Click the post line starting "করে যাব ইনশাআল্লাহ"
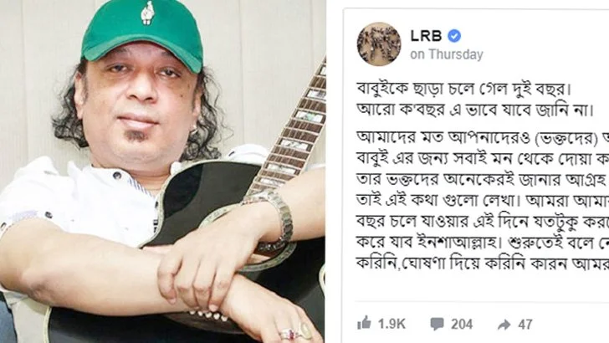 coord(483,243)
